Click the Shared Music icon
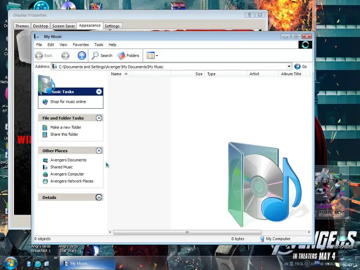The image size is (360, 270). coord(45,167)
